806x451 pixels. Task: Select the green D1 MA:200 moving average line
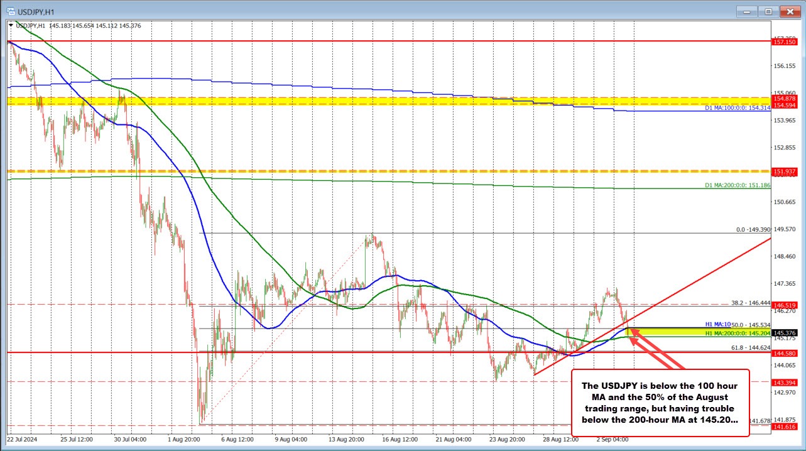[440, 184]
